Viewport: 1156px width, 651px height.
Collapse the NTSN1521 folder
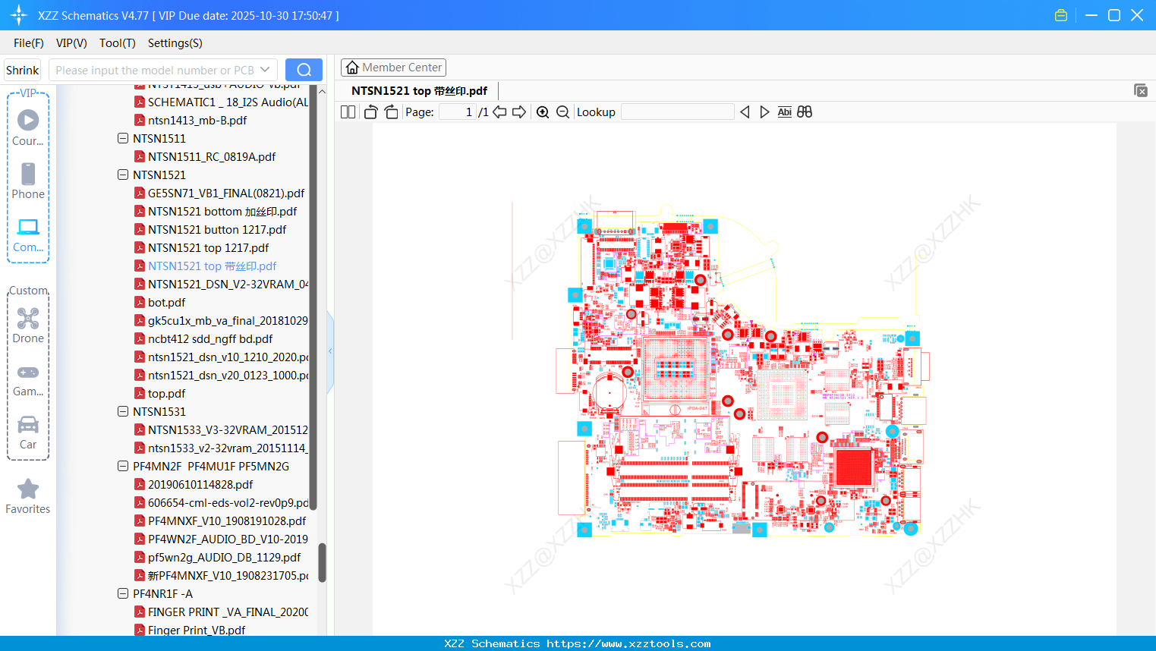point(123,175)
